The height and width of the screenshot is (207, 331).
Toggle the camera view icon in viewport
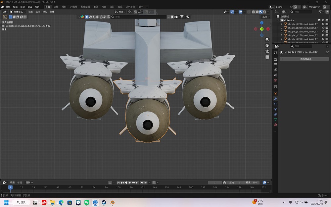click(x=267, y=51)
